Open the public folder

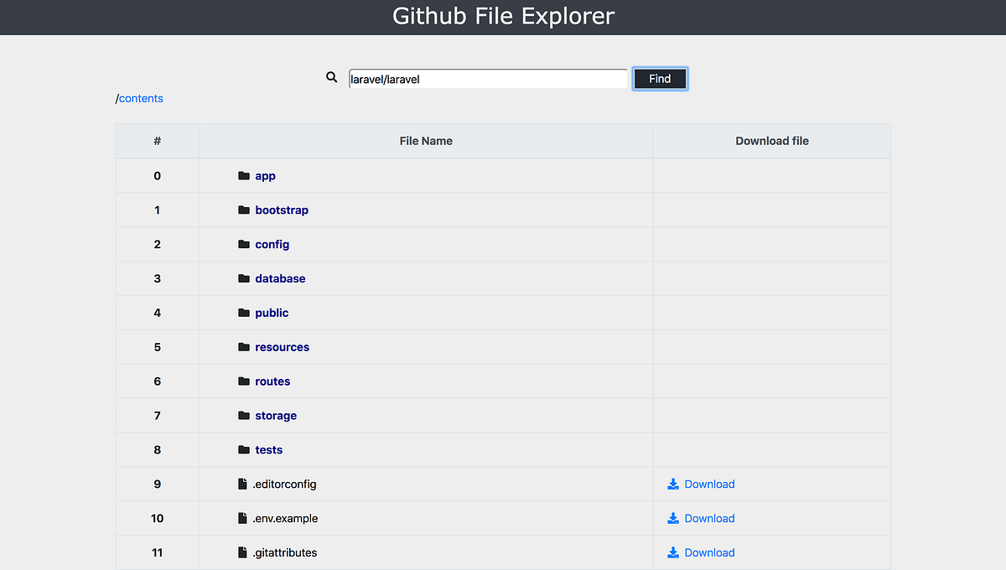pos(272,312)
